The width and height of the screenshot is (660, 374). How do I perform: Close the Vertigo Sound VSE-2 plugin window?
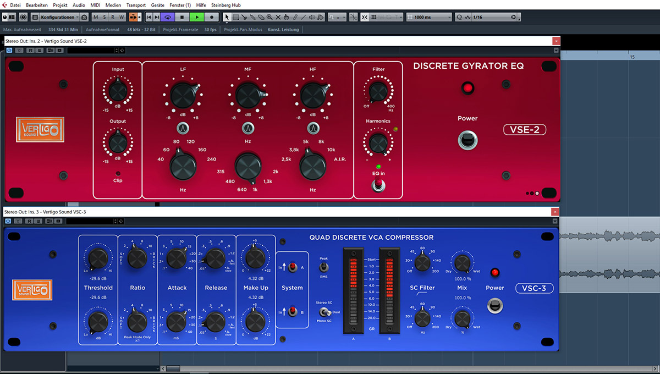coord(557,41)
